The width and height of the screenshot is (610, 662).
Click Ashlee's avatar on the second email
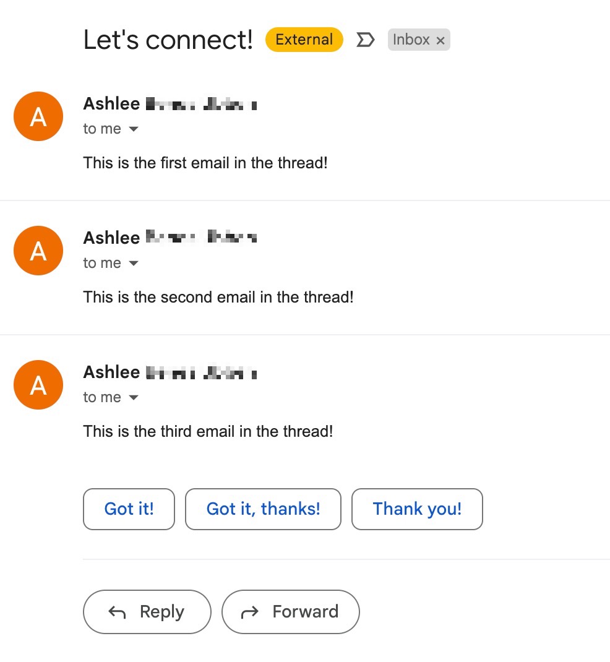(38, 251)
